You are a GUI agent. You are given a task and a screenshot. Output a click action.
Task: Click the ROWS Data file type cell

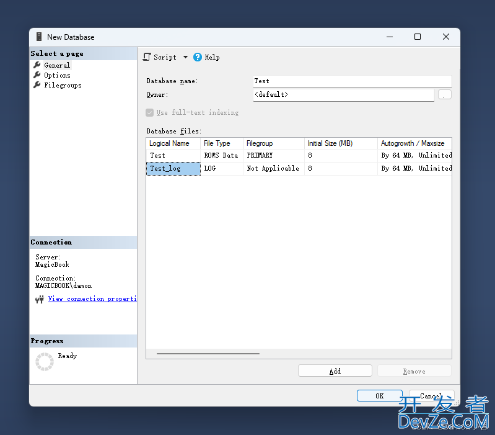222,156
